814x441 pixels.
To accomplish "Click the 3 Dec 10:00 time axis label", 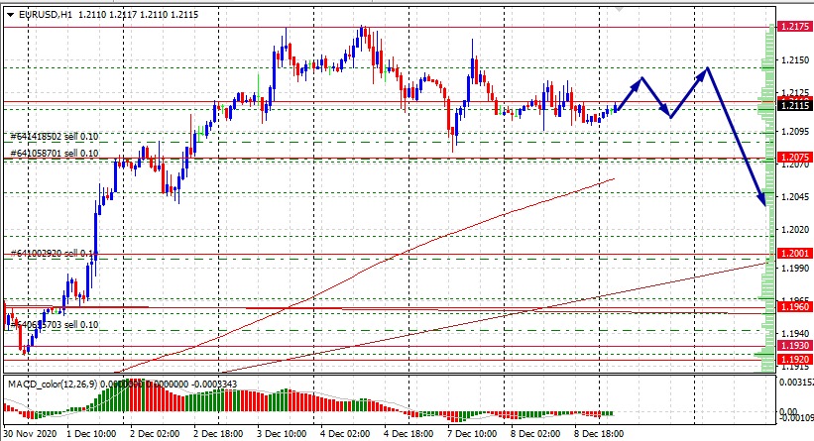I will pyautogui.click(x=283, y=434).
